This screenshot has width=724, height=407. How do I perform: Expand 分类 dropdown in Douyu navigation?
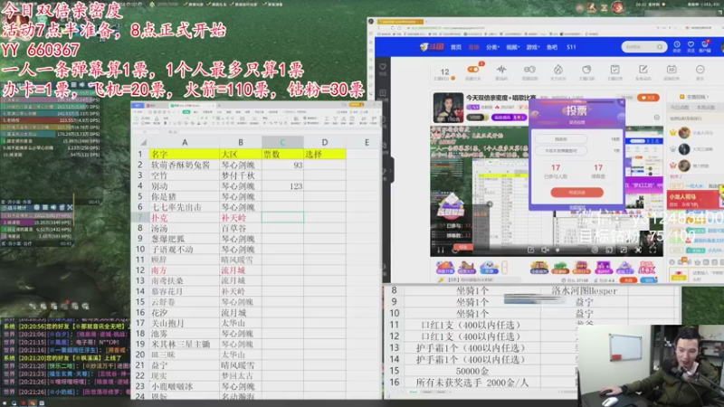(492, 47)
